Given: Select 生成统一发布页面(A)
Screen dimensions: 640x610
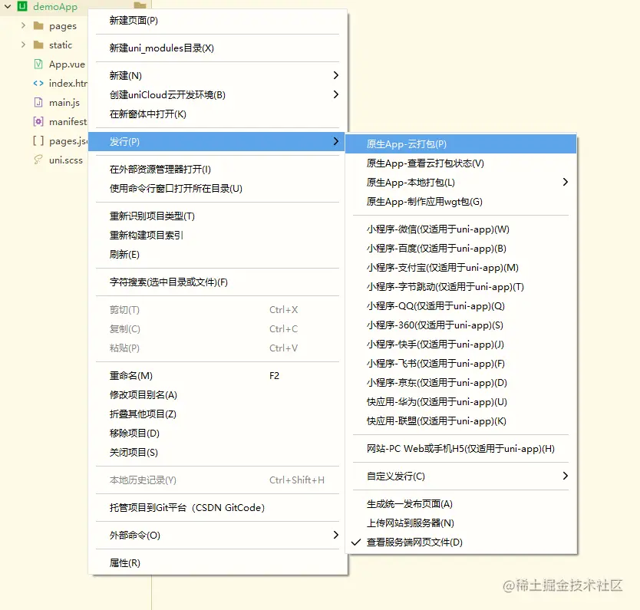Looking at the screenshot, I should click(461, 504).
